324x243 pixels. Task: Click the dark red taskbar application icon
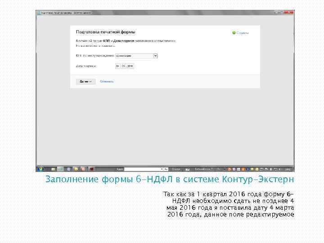click(x=92, y=169)
